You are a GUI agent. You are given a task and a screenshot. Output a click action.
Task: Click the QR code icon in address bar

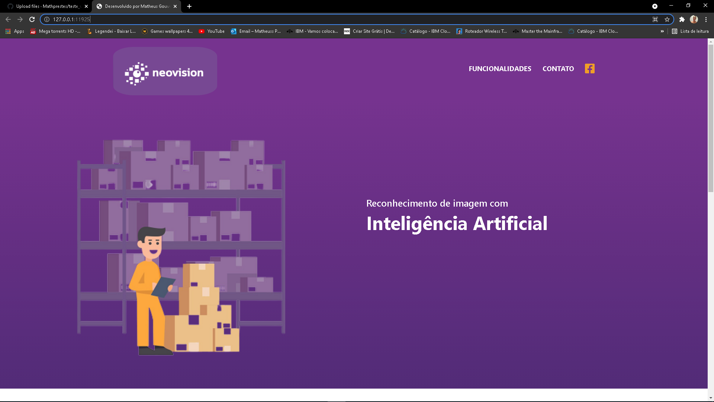pyautogui.click(x=655, y=19)
